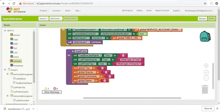Close the downloads bar
The height and width of the screenshot is (112, 220).
(x=217, y=108)
